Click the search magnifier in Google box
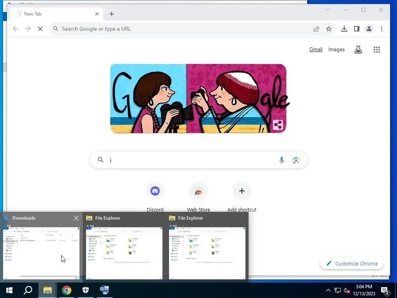Image resolution: width=397 pixels, height=298 pixels. tap(100, 160)
